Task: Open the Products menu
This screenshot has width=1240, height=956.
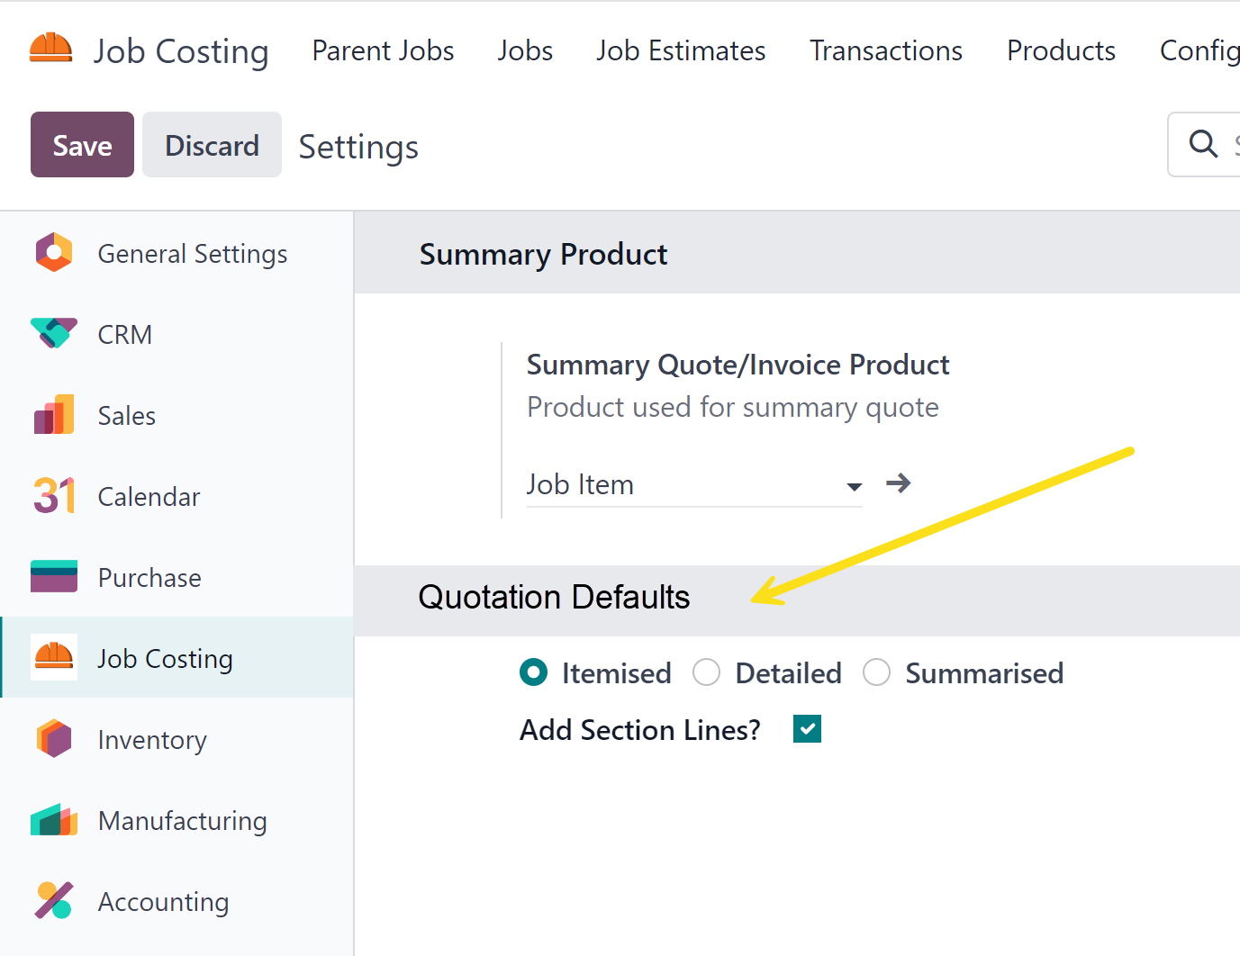Action: point(1061,51)
